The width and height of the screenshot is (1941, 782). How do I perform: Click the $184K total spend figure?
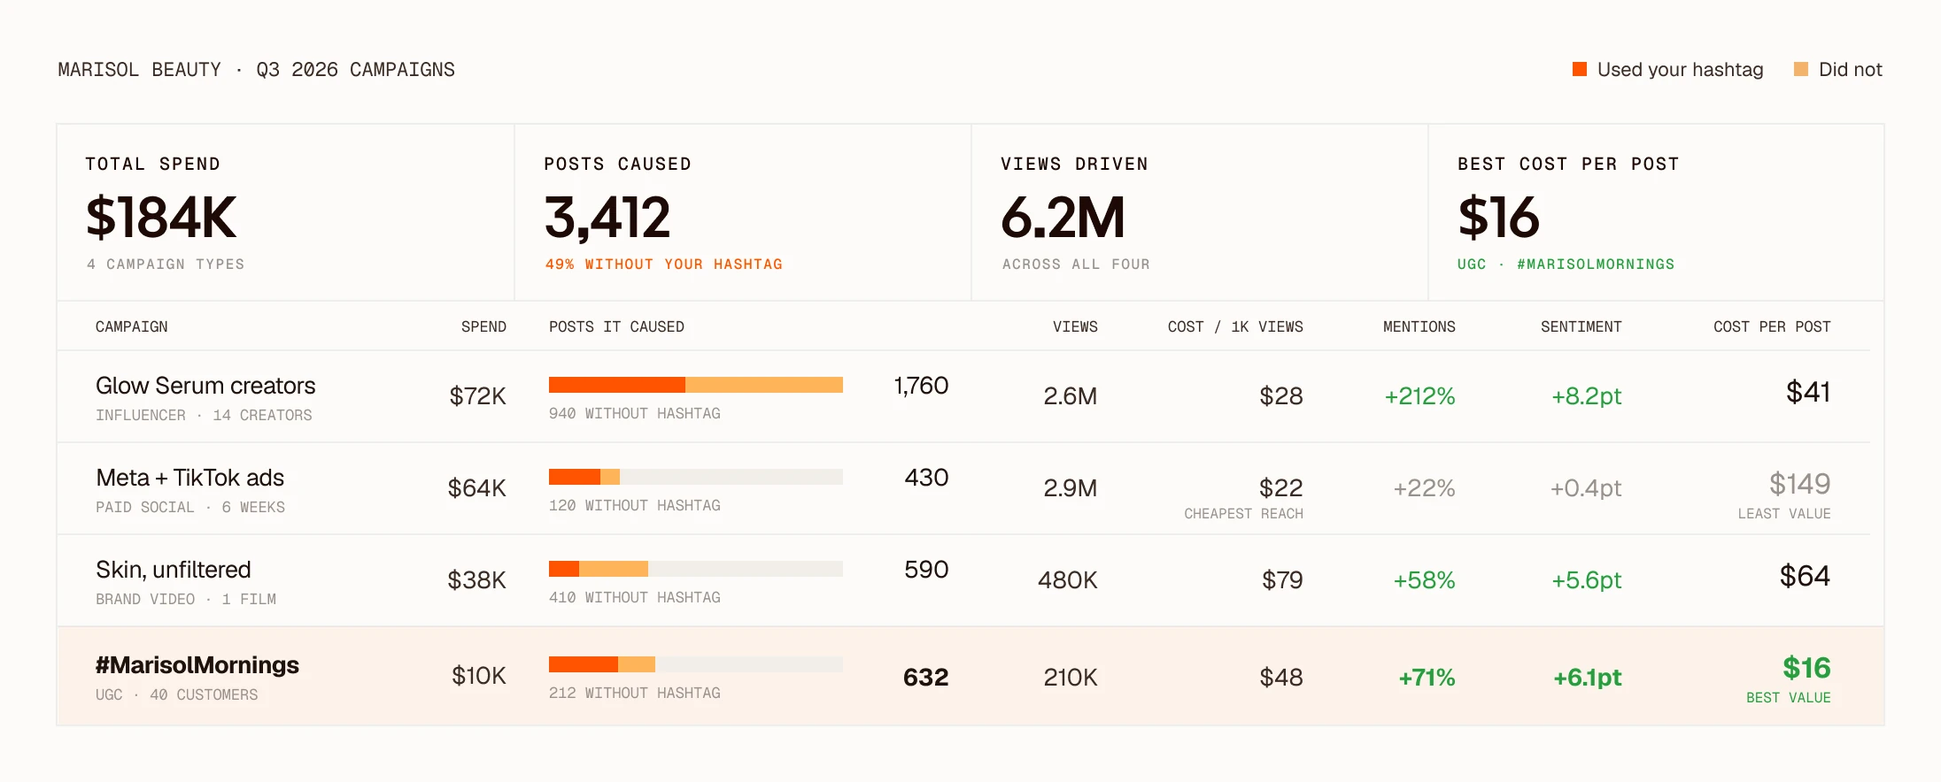[161, 217]
